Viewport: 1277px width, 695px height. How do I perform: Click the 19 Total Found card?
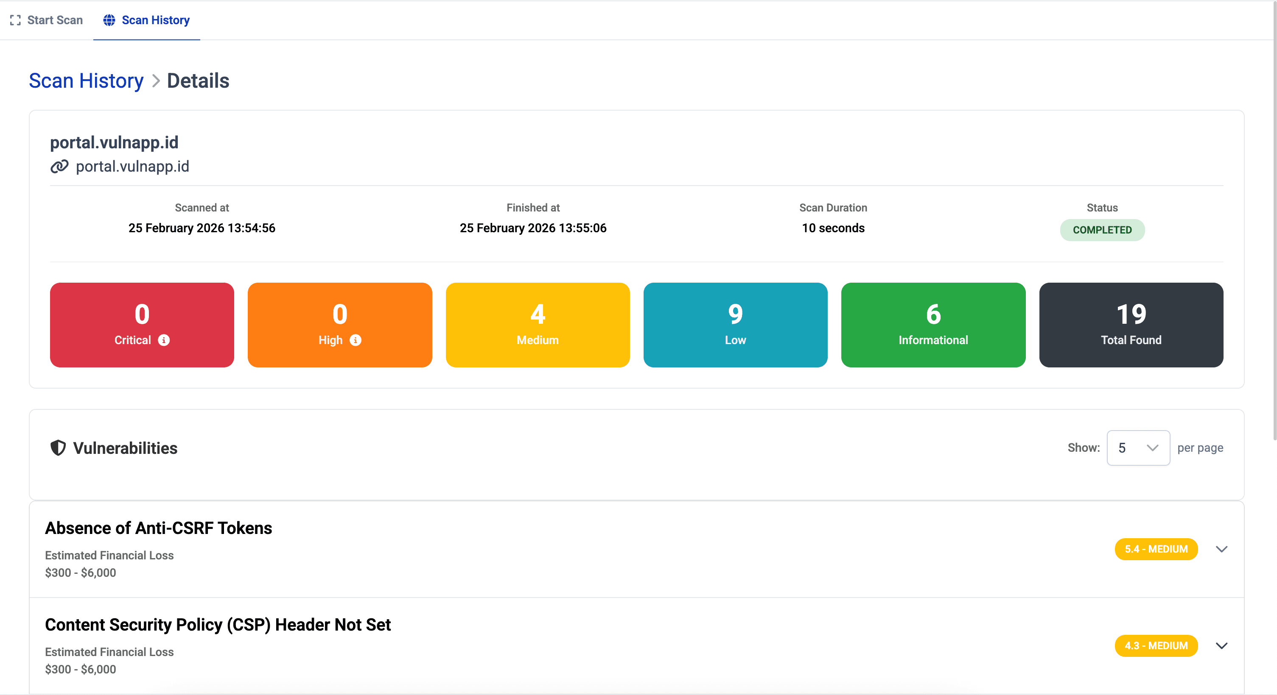point(1131,325)
